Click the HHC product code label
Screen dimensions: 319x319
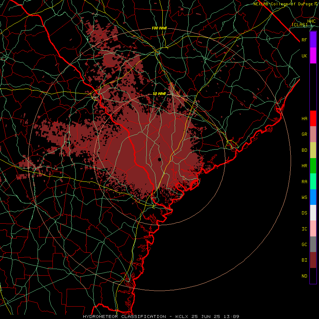click(312, 21)
